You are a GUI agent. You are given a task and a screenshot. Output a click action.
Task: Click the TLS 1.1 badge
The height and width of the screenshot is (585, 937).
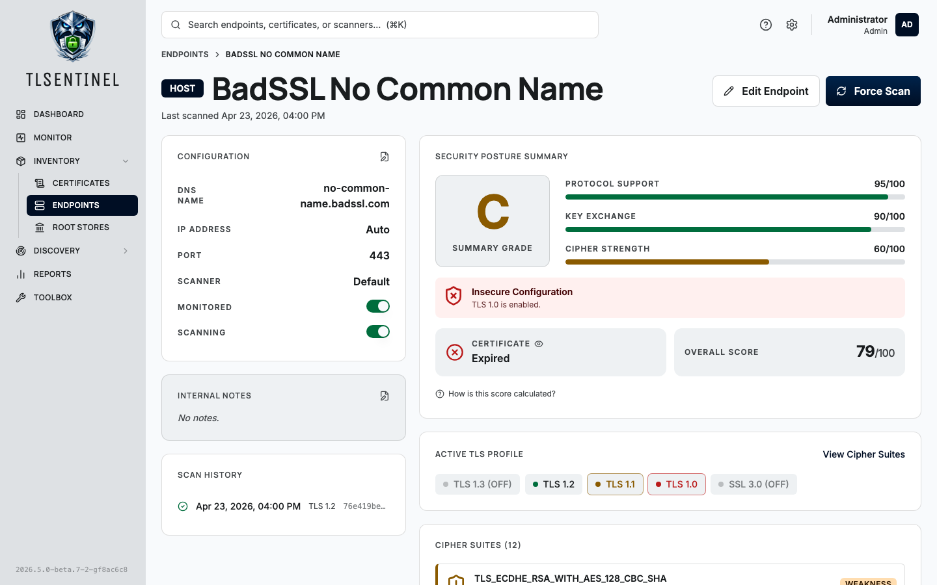(615, 484)
